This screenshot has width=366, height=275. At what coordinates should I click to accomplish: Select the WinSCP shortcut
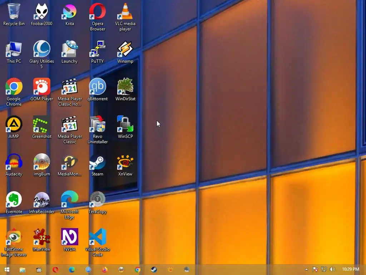[x=125, y=127]
